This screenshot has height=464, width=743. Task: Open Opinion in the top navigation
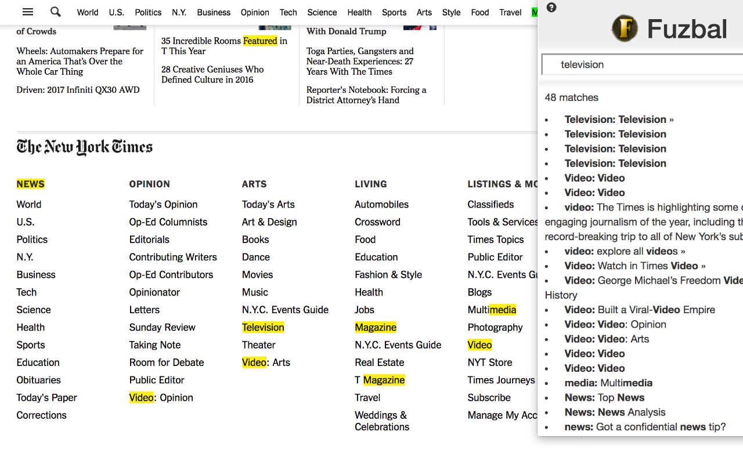[255, 12]
